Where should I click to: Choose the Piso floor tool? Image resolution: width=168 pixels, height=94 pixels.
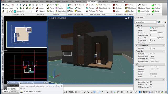(x=70, y=11)
